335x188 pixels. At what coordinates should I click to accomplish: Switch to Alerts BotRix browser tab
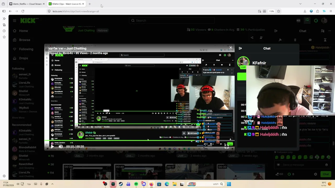point(27,4)
